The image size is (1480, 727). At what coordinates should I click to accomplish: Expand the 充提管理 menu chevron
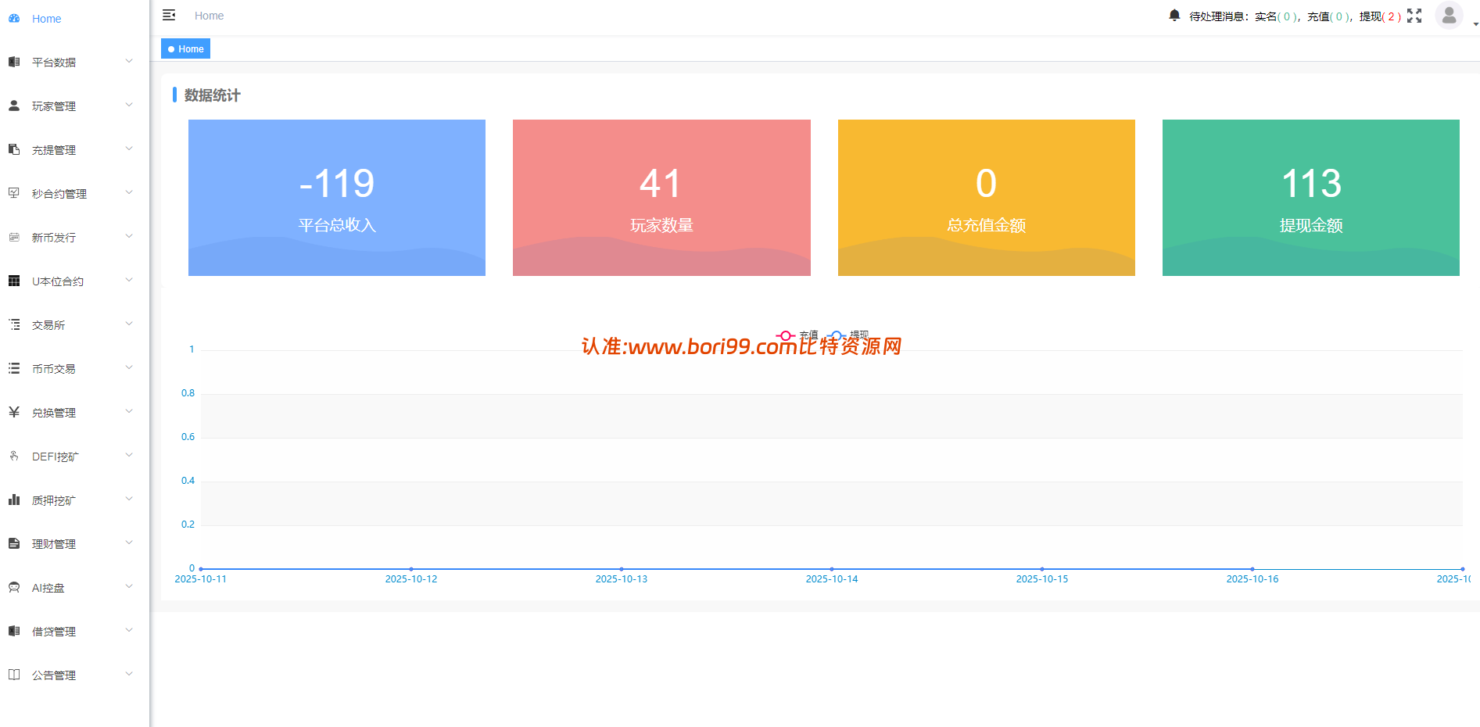tap(129, 149)
